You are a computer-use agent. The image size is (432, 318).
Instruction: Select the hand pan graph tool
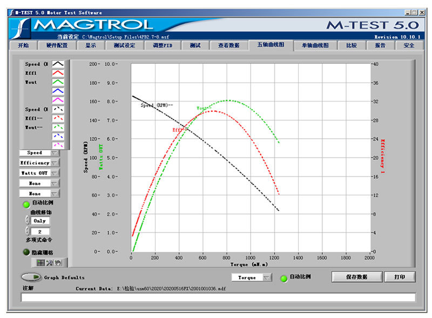point(58,263)
